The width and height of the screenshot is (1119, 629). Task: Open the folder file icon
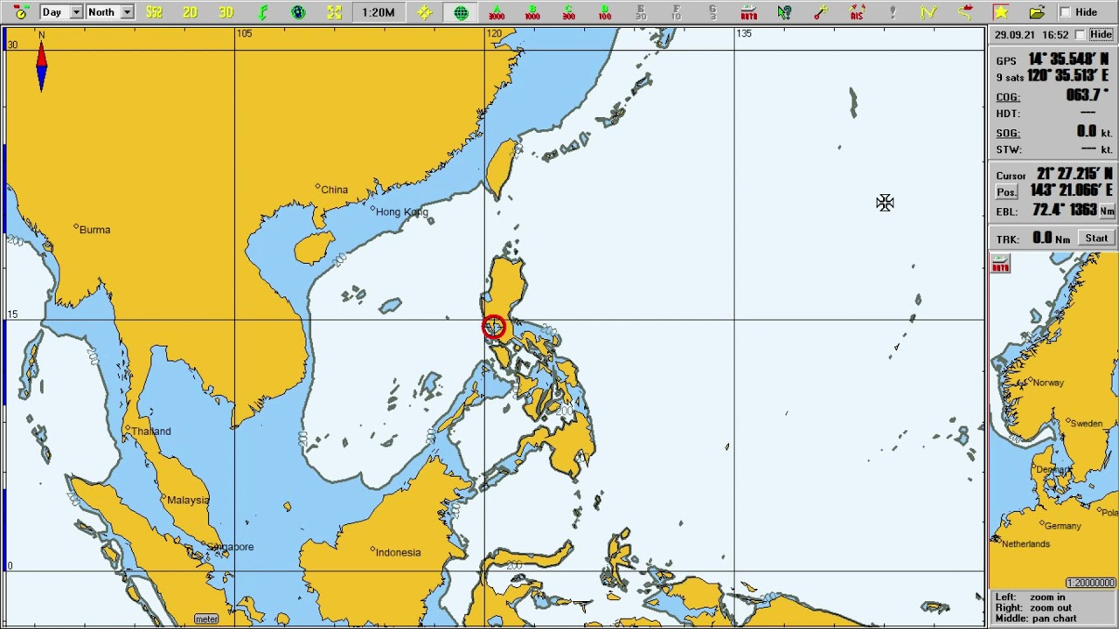1037,12
